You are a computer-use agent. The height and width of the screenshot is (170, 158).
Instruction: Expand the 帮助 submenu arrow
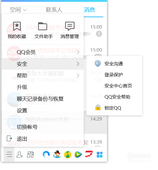click(78, 75)
